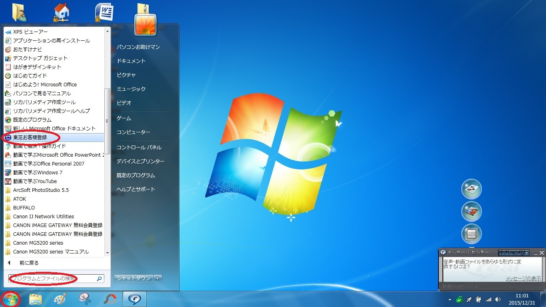Expand the Canon MG5200 series folder
Viewport: 546px width, 307px height.
coord(54,243)
